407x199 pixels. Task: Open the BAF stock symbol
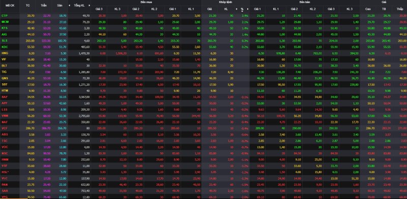(x=4, y=96)
